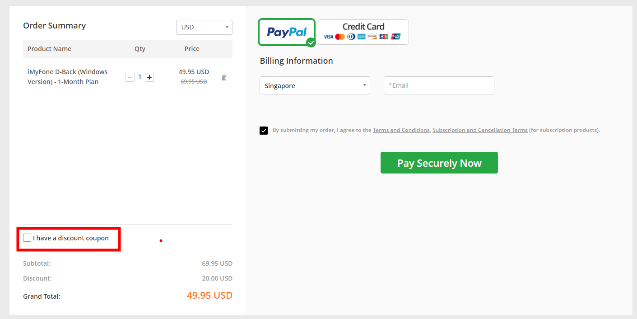The image size is (637, 319).
Task: Uncheck the terms agreement checkbox
Action: click(264, 131)
